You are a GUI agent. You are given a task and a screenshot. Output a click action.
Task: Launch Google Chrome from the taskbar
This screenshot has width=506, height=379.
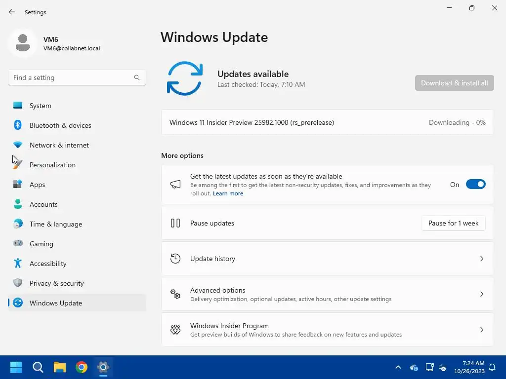pyautogui.click(x=82, y=367)
